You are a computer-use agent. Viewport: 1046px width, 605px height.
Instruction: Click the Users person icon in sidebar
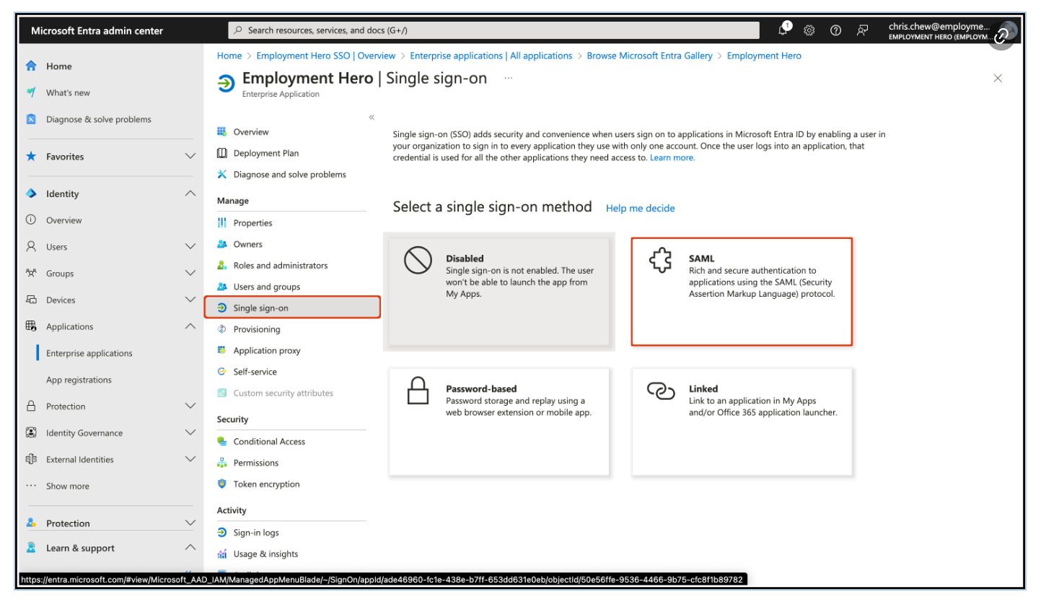click(x=31, y=246)
